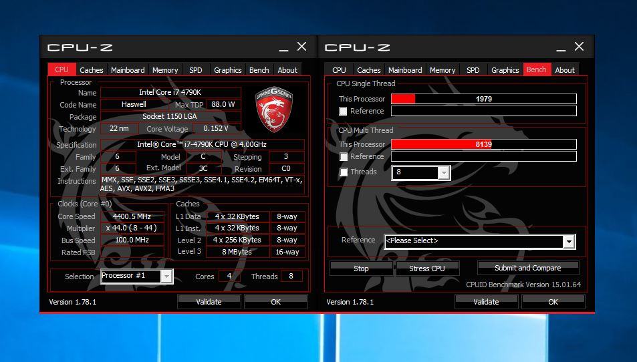
Task: Click Validate in the left window
Action: click(209, 301)
